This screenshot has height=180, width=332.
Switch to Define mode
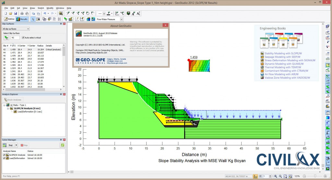[x=9, y=19]
